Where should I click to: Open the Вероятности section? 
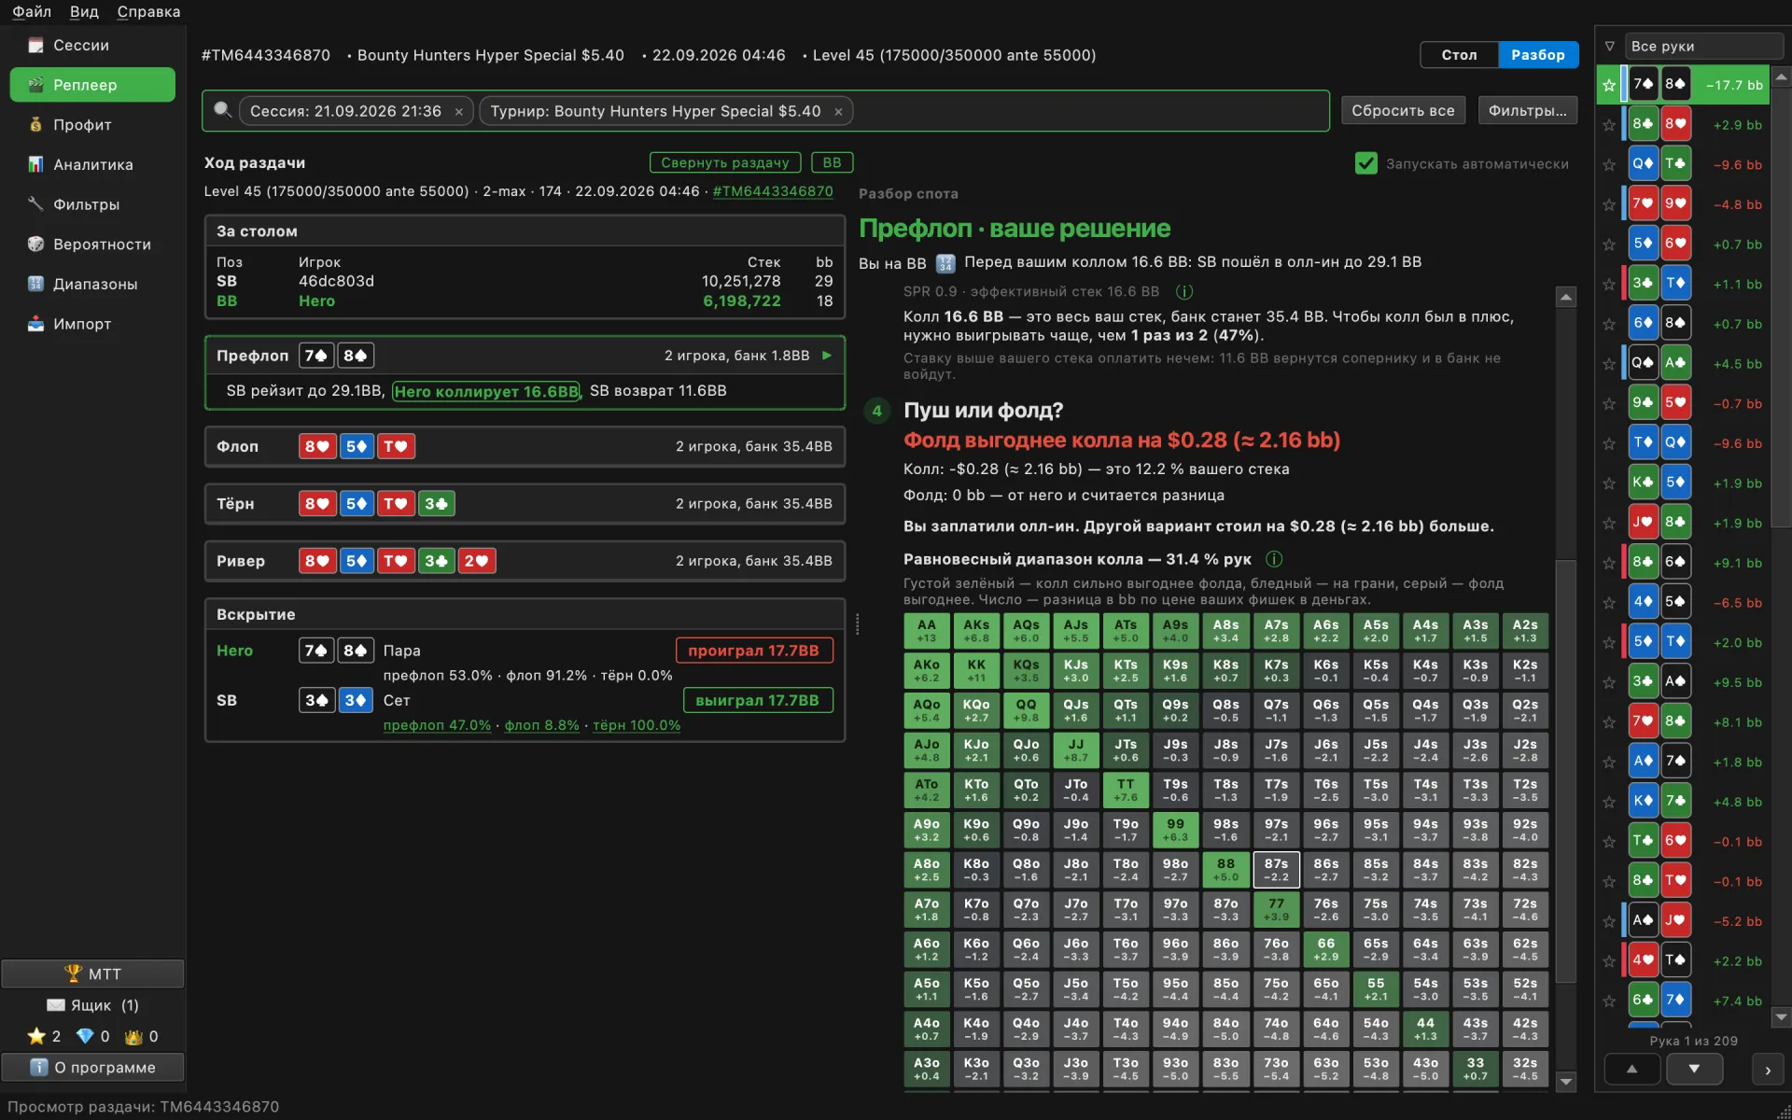pos(91,244)
